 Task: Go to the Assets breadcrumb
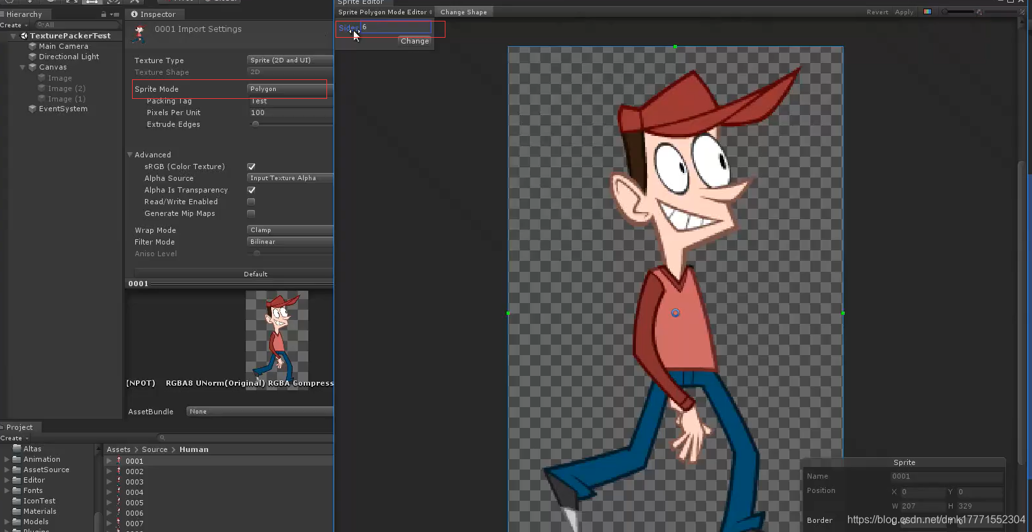pyautogui.click(x=118, y=449)
